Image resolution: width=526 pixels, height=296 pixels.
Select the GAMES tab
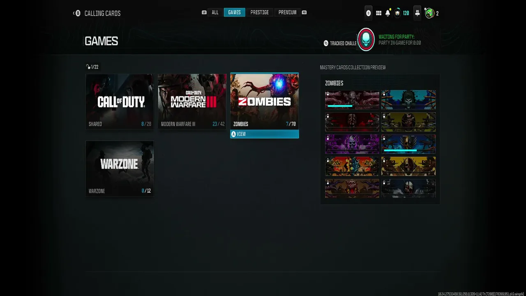pyautogui.click(x=234, y=12)
